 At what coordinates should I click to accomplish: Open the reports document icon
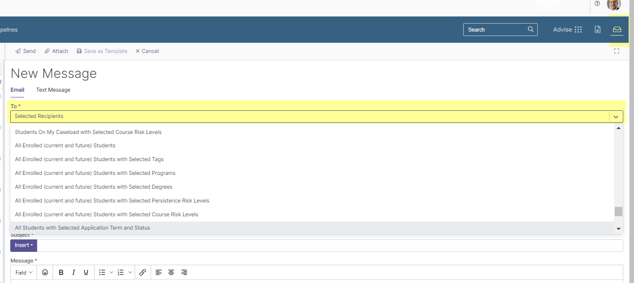(x=597, y=29)
